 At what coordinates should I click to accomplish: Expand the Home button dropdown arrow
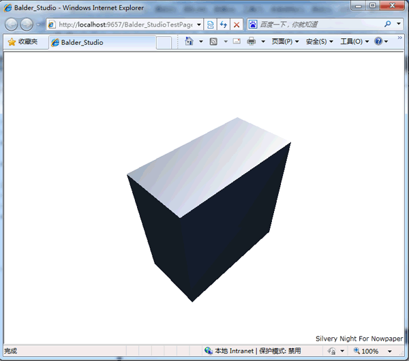pyautogui.click(x=201, y=42)
